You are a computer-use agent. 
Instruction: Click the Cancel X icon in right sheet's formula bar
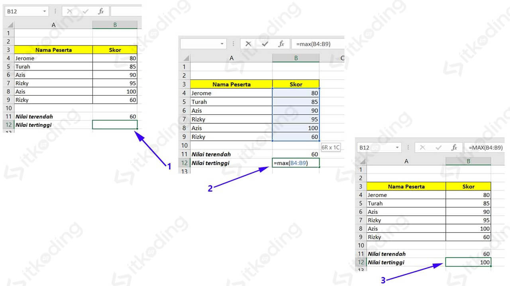coord(423,147)
